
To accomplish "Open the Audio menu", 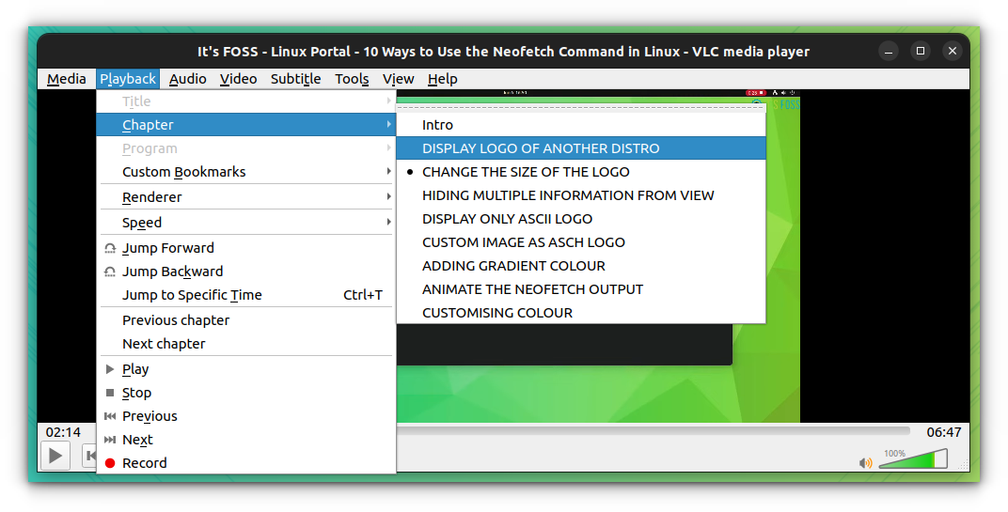I will click(187, 79).
